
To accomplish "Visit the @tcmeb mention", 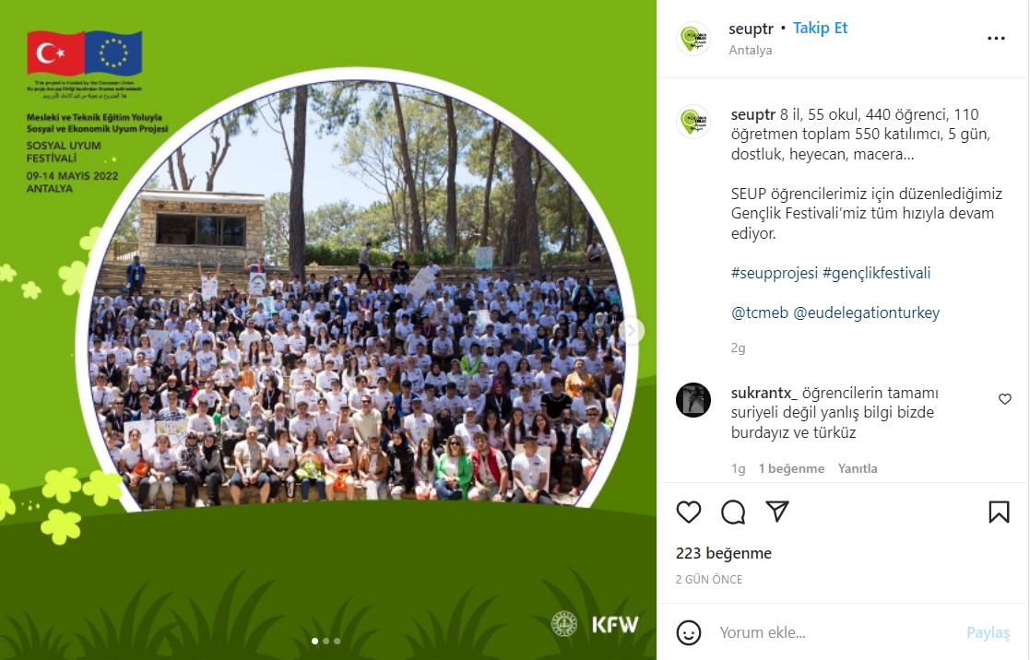I will click(x=760, y=312).
